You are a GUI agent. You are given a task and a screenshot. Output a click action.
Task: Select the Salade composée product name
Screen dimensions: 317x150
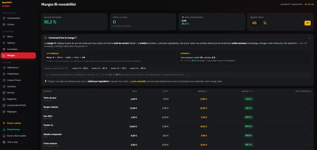point(53,134)
